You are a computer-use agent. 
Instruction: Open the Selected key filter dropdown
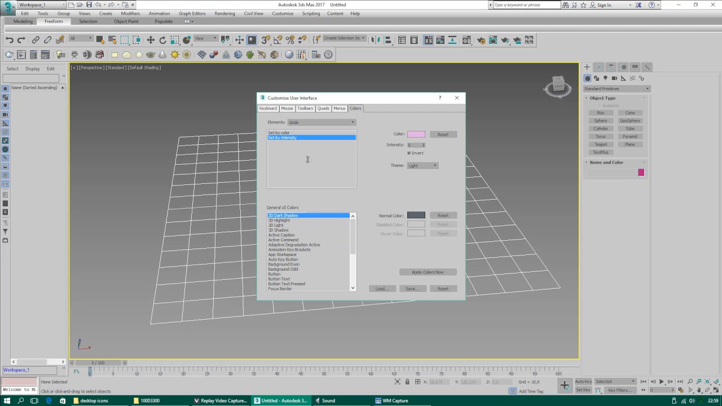614,381
